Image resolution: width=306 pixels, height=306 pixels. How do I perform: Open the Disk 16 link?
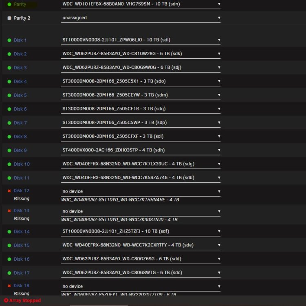(x=22, y=259)
